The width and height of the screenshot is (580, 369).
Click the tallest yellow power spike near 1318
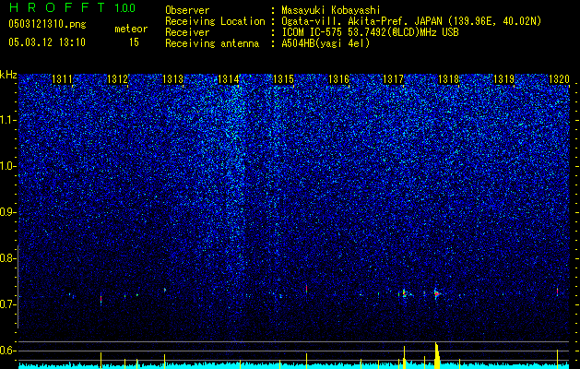[x=437, y=356]
